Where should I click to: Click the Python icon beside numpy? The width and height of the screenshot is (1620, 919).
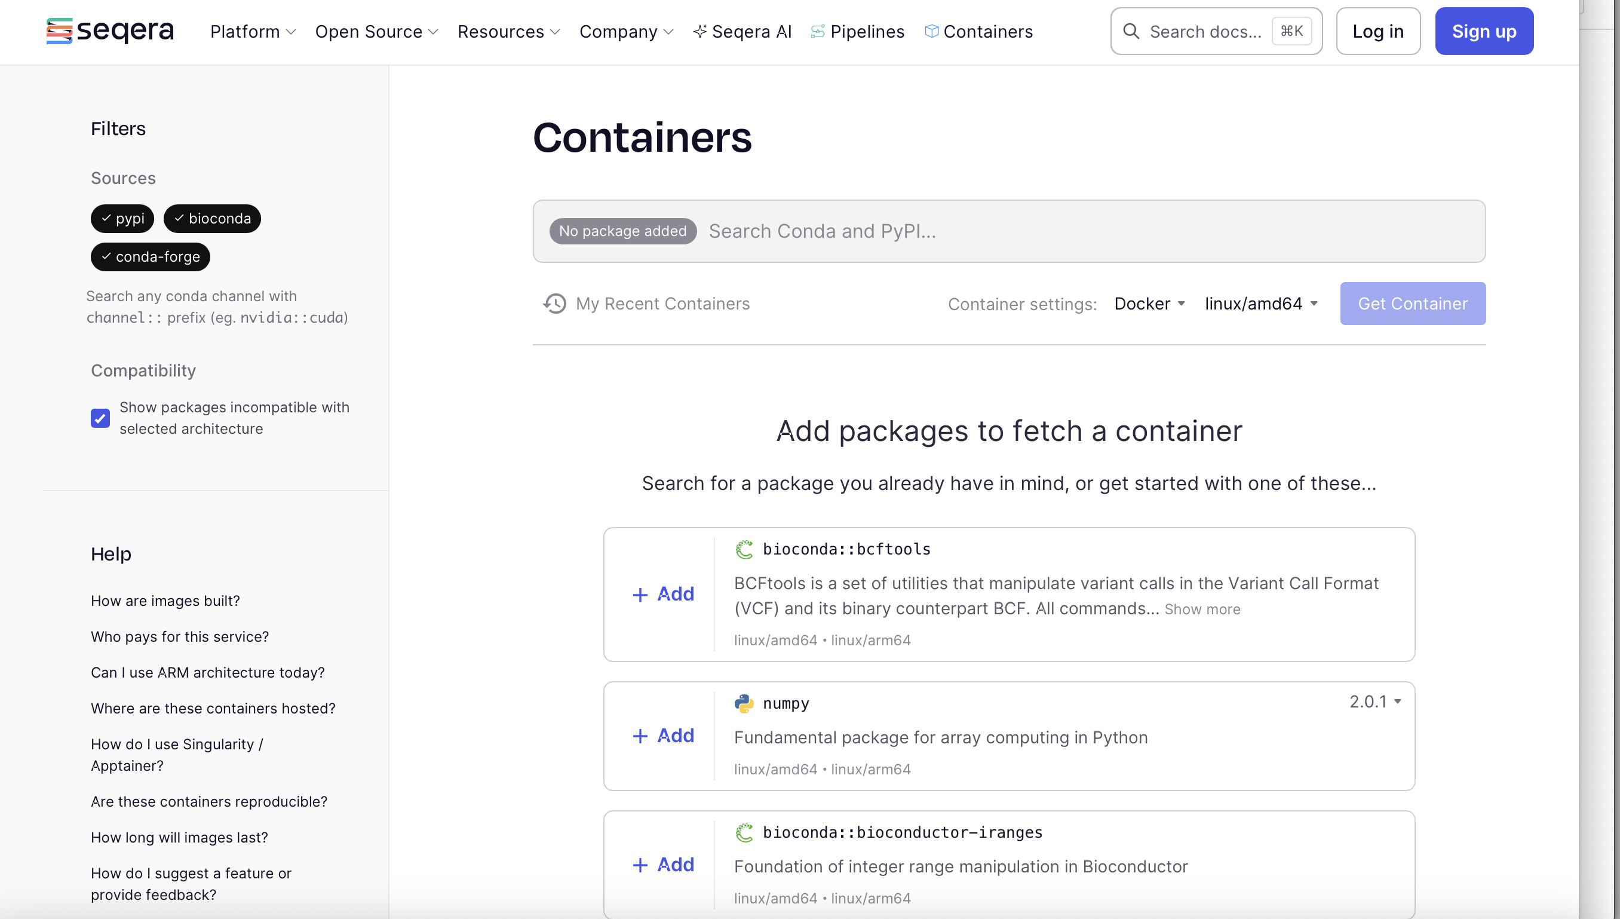coord(744,703)
